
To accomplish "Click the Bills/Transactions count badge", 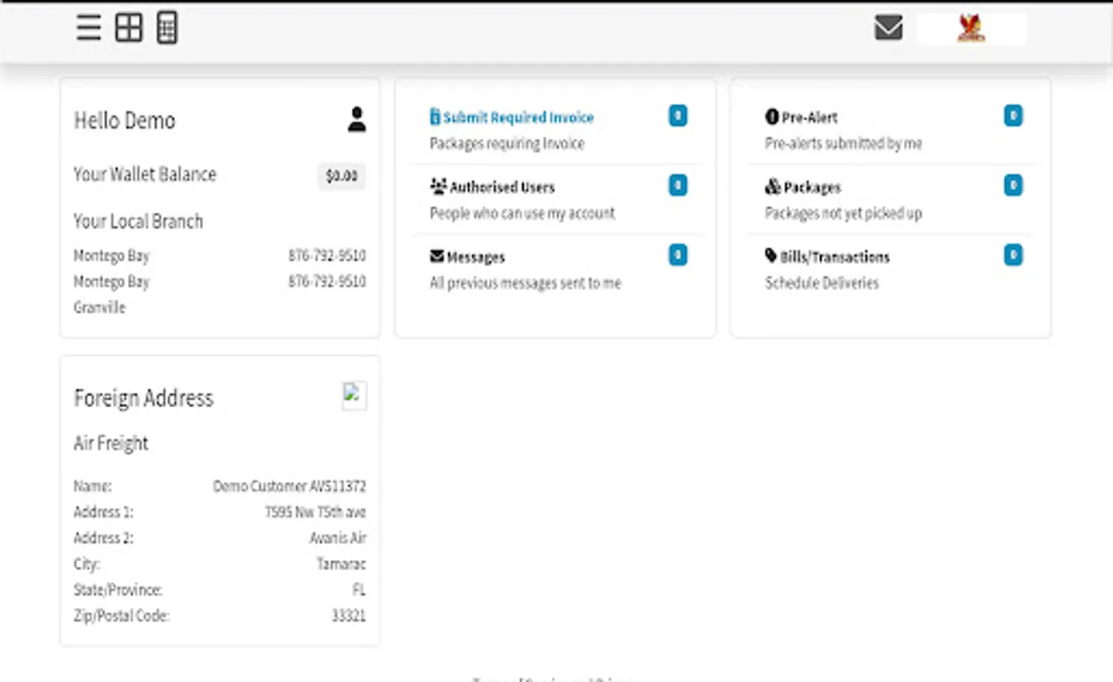I will coord(1013,255).
